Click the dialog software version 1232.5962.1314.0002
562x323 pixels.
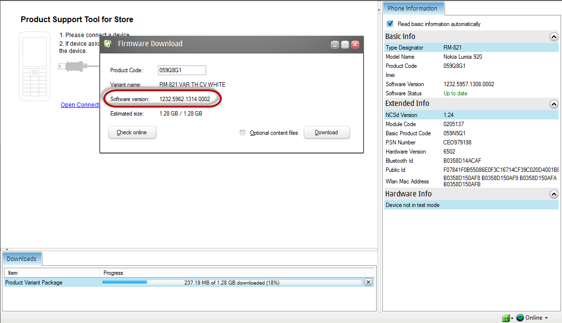184,99
